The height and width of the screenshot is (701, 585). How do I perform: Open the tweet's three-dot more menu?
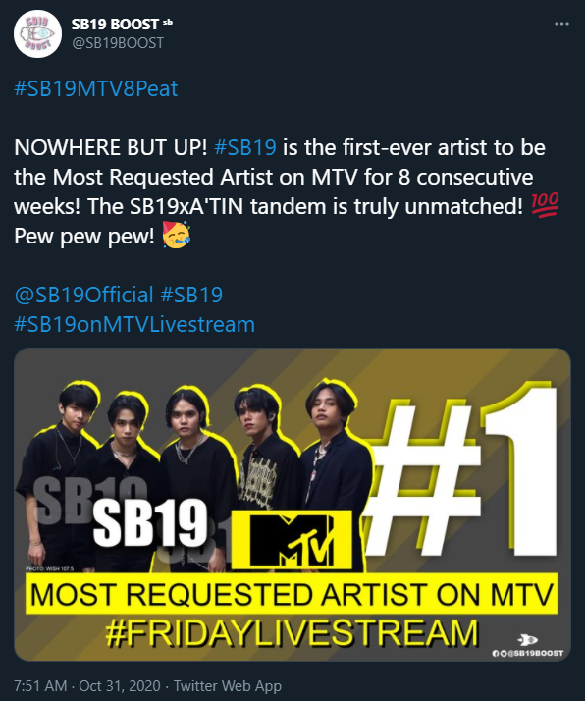561,24
